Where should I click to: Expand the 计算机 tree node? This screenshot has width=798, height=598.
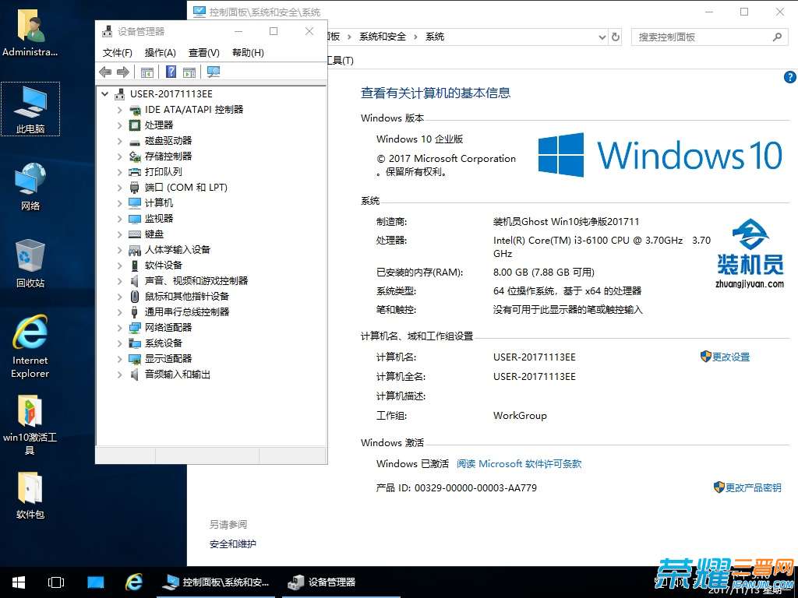click(119, 203)
